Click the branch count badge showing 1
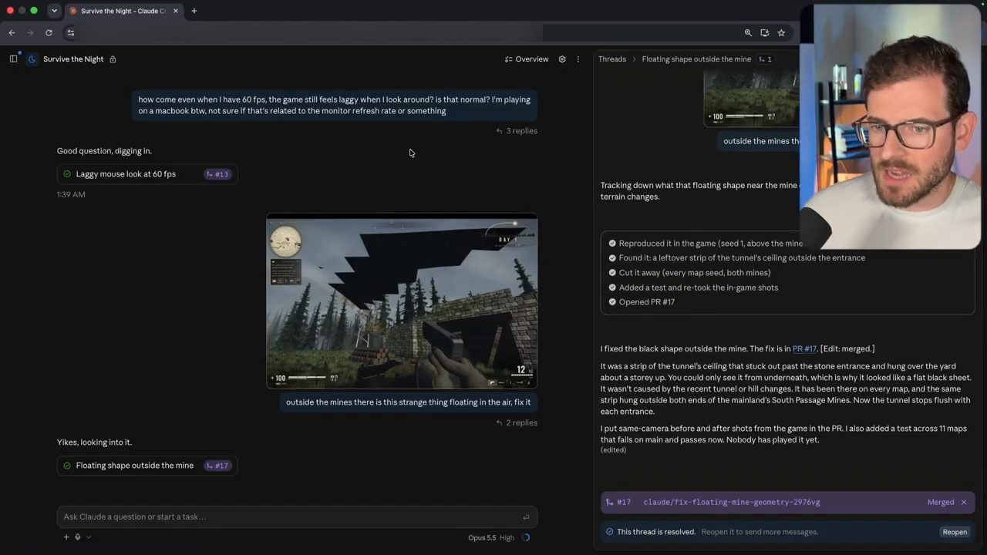The image size is (987, 555). click(x=765, y=59)
